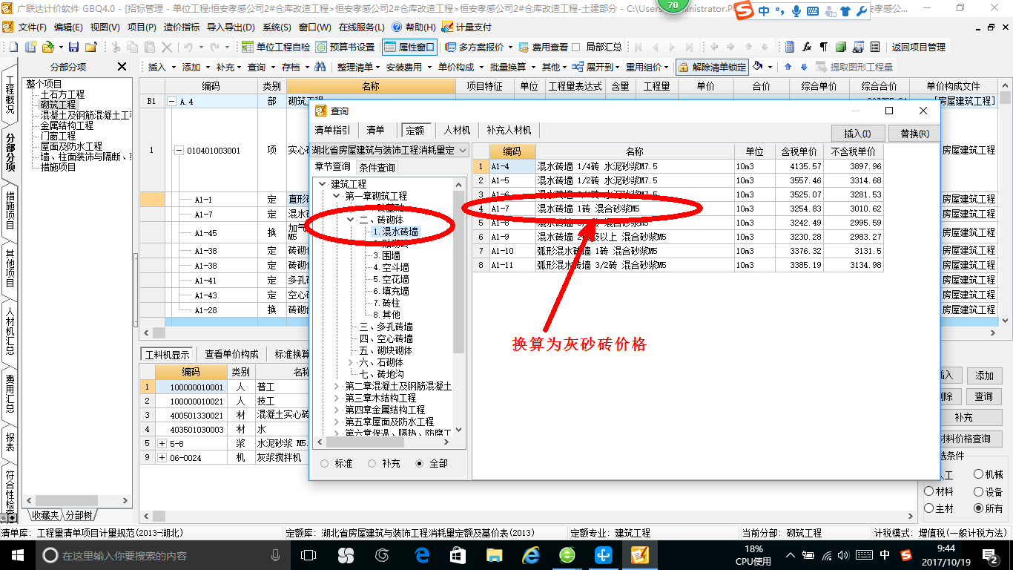Image resolution: width=1013 pixels, height=570 pixels.
Task: Open the 整理清单 dropdown
Action: coord(358,67)
